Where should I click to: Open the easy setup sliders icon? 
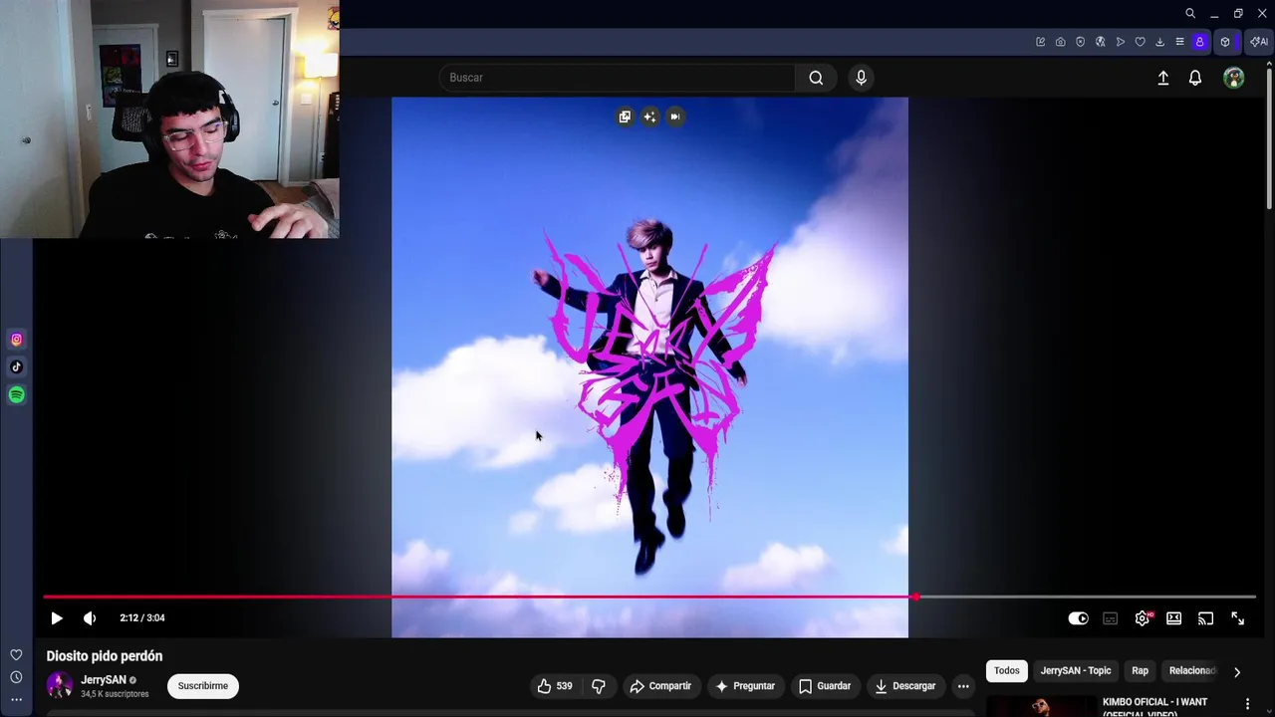(x=1179, y=42)
